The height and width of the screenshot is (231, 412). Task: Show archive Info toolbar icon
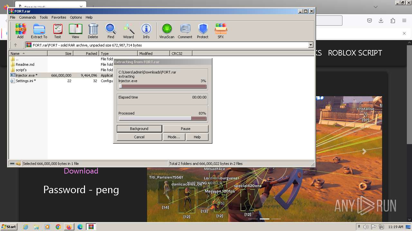click(x=146, y=31)
